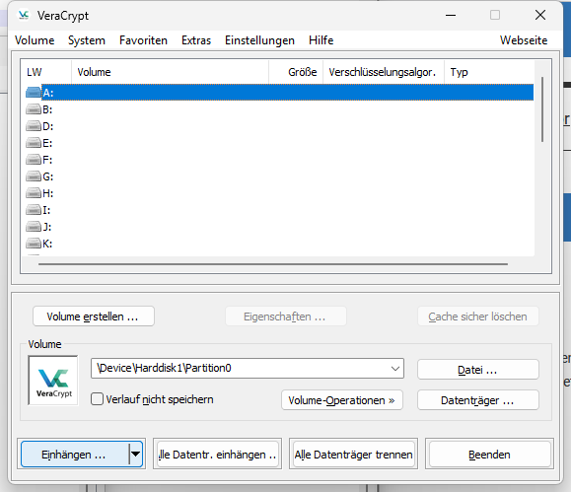Sort by Verschlüsselungsalgor. column header
This screenshot has width=571, height=492.
pyautogui.click(x=384, y=72)
